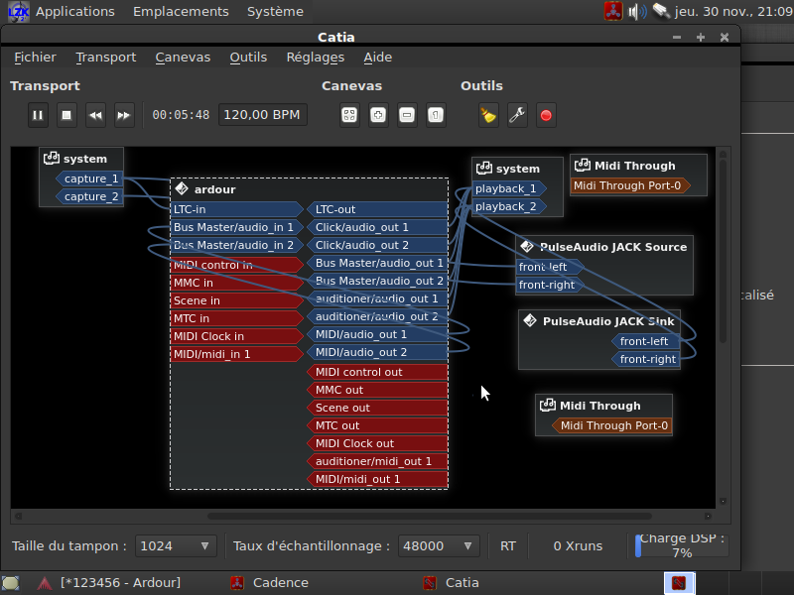The width and height of the screenshot is (794, 595).
Task: Select the MMC in port
Action: [x=236, y=283]
